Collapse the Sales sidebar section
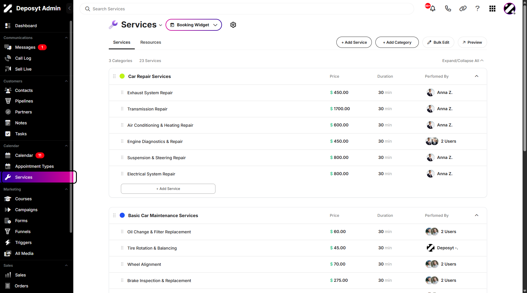This screenshot has height=293, width=527. [x=66, y=266]
